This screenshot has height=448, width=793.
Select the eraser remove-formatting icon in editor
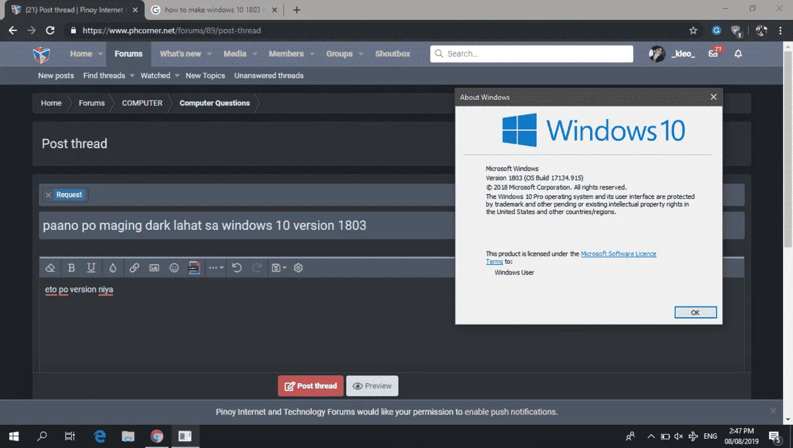point(50,268)
